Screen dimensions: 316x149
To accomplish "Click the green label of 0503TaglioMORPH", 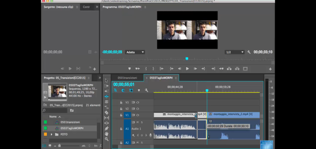I will tap(45, 128).
